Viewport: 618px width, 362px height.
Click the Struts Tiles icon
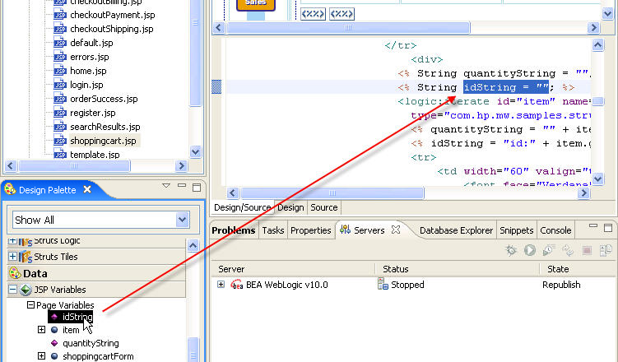pos(26,257)
